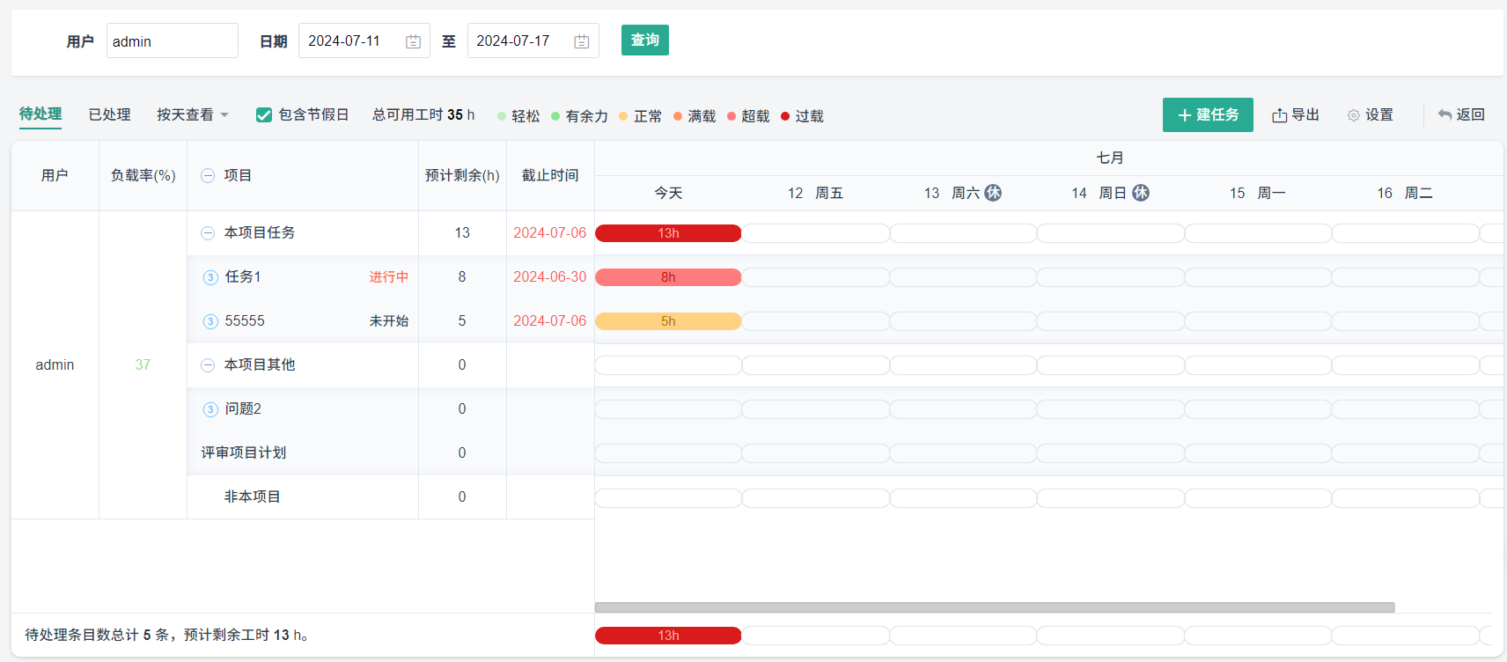This screenshot has width=1507, height=662.
Task: Click the 设置 settings button
Action: pyautogui.click(x=1371, y=115)
